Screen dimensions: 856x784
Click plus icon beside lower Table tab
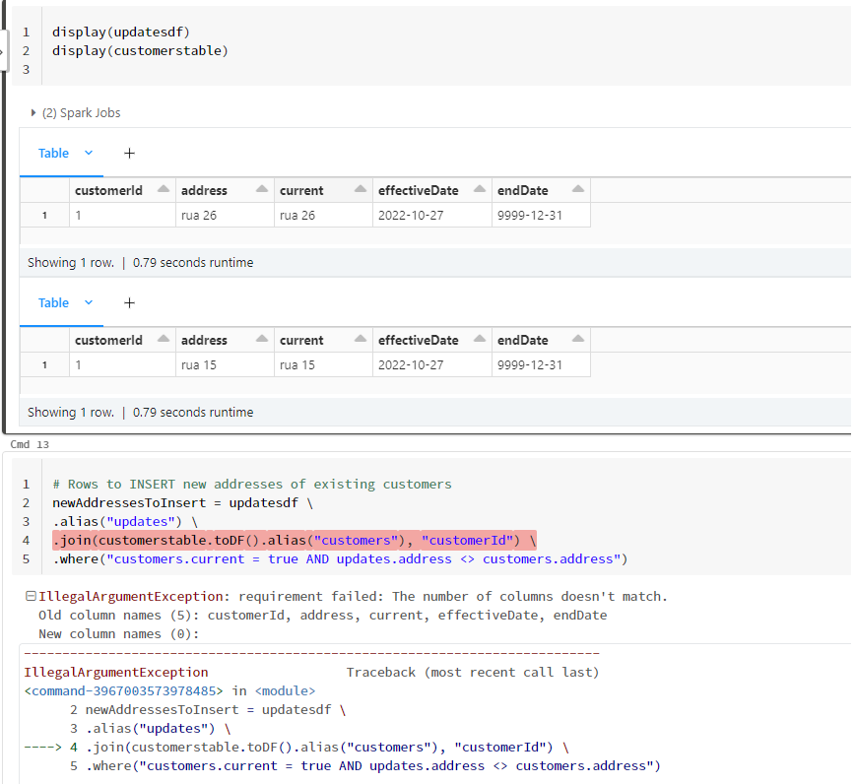point(129,302)
